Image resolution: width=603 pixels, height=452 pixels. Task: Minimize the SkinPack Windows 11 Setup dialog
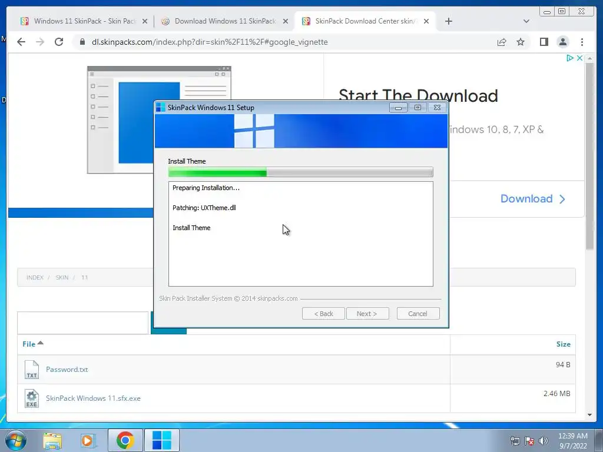point(399,108)
